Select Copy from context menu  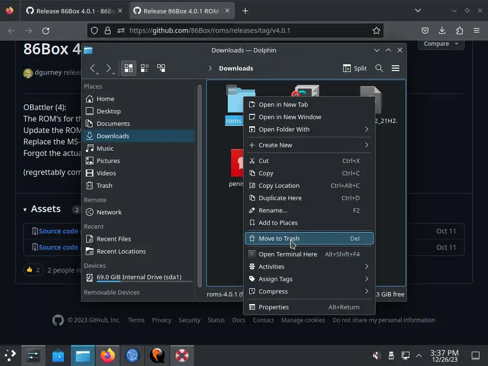click(309, 173)
